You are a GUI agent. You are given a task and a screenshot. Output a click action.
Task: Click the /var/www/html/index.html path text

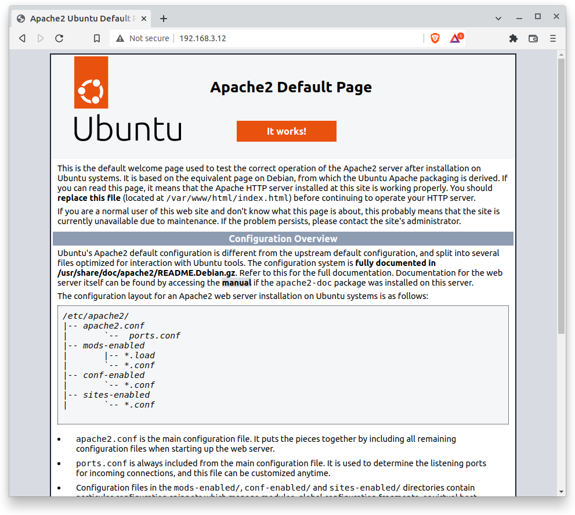coord(229,198)
